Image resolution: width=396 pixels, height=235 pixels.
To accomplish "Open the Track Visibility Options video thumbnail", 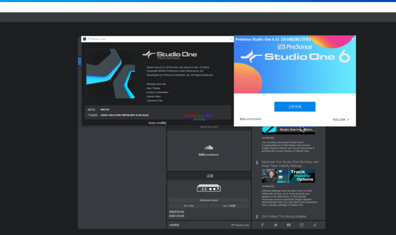I will pos(289,176).
